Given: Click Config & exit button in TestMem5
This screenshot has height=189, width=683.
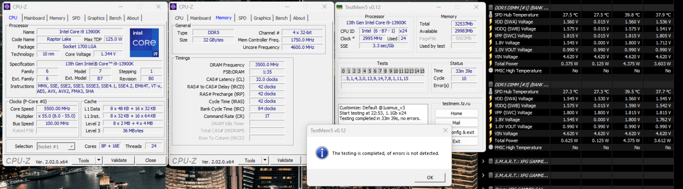Looking at the screenshot, I should tap(464, 132).
